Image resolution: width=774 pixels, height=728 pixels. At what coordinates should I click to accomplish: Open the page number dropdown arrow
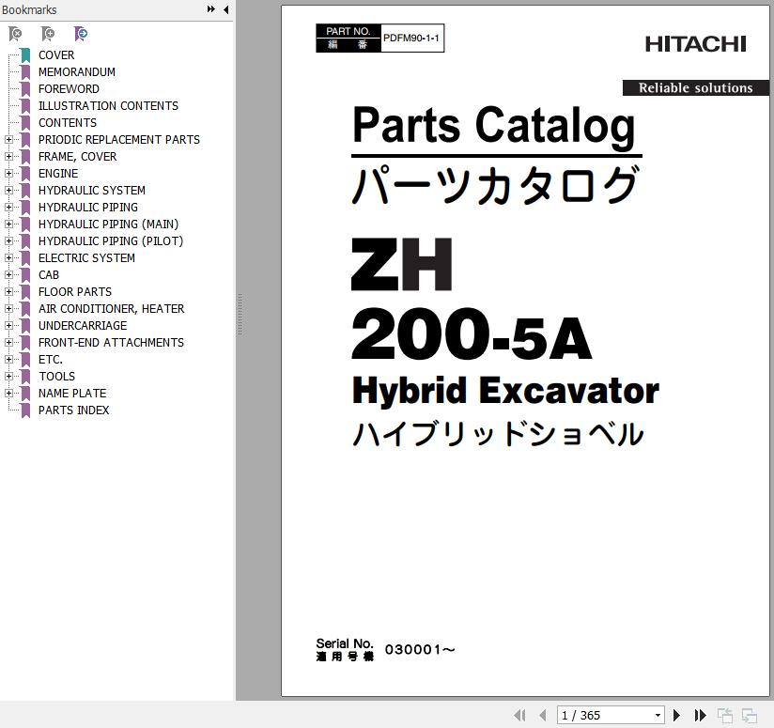coord(658,715)
